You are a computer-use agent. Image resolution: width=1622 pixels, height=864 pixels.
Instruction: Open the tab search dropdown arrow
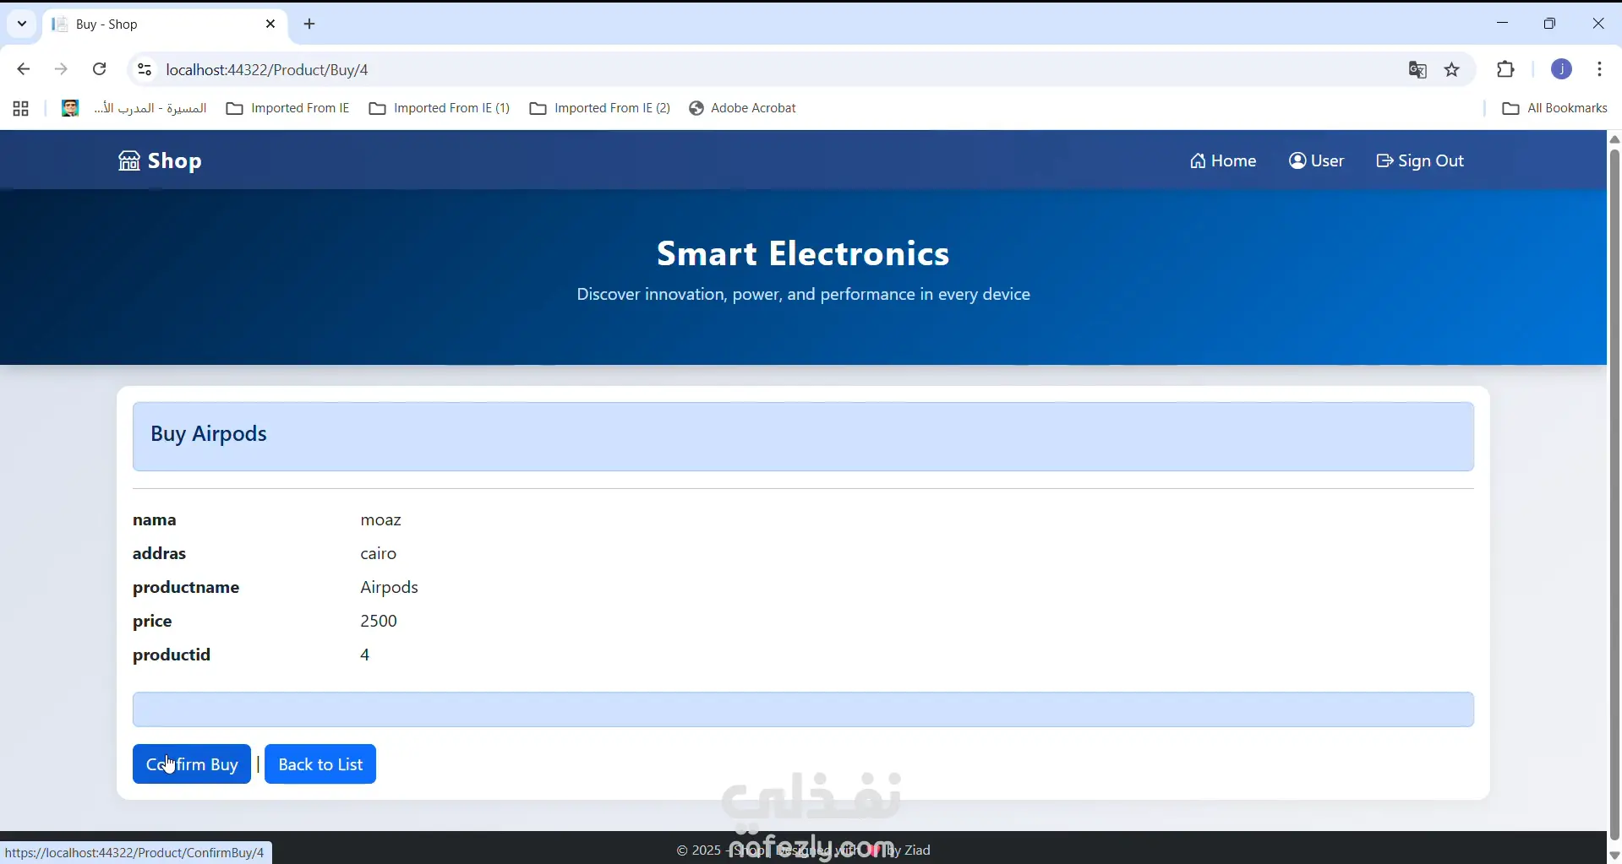coord(22,24)
